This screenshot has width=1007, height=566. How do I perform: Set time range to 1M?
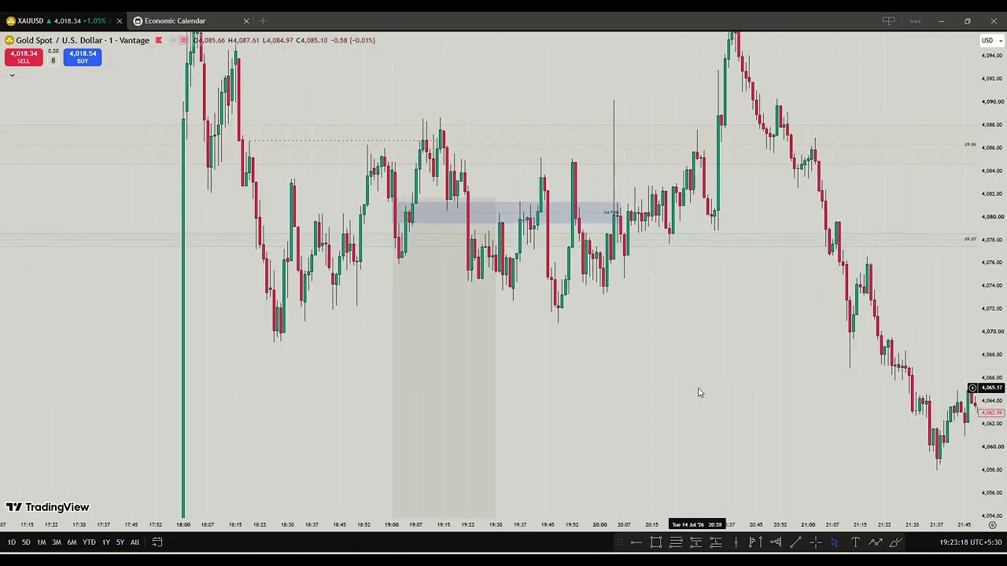(41, 542)
